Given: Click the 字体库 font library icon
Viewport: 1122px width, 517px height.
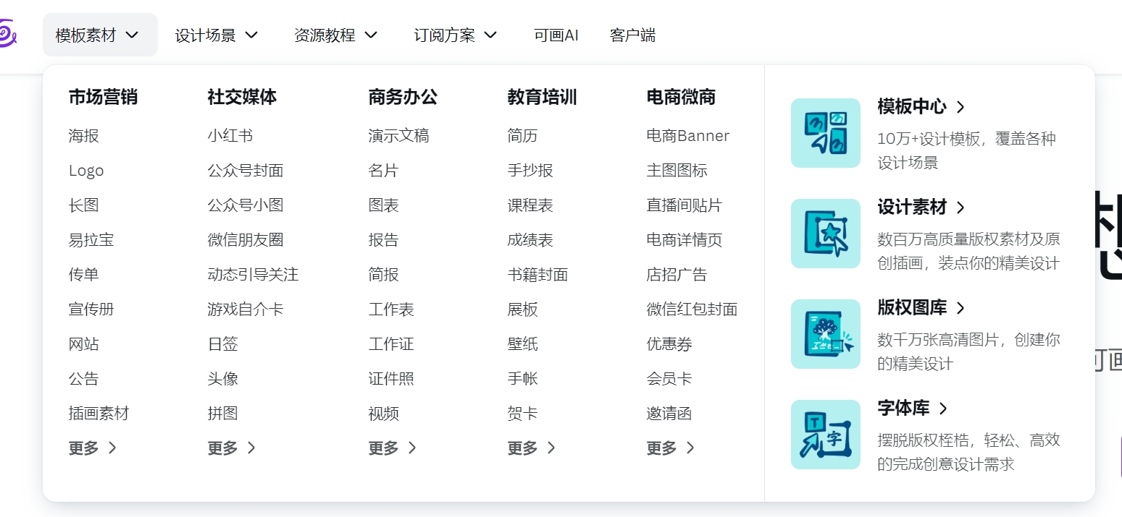Looking at the screenshot, I should [826, 435].
